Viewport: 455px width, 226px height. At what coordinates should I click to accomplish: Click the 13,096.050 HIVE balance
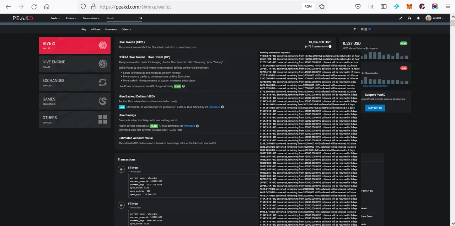click(x=320, y=42)
